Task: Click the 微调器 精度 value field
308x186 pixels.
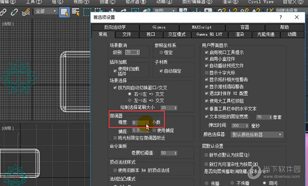Action: click(139, 122)
